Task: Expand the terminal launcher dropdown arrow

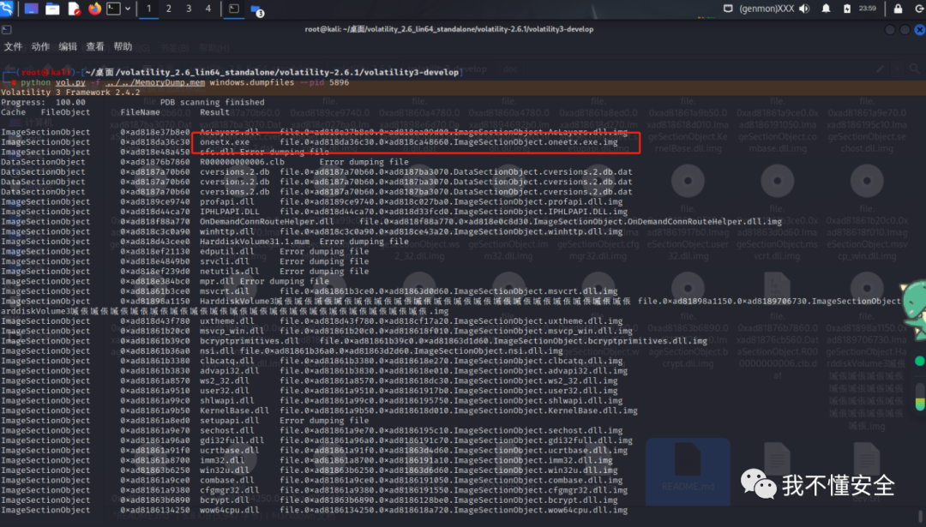Action: pyautogui.click(x=128, y=9)
